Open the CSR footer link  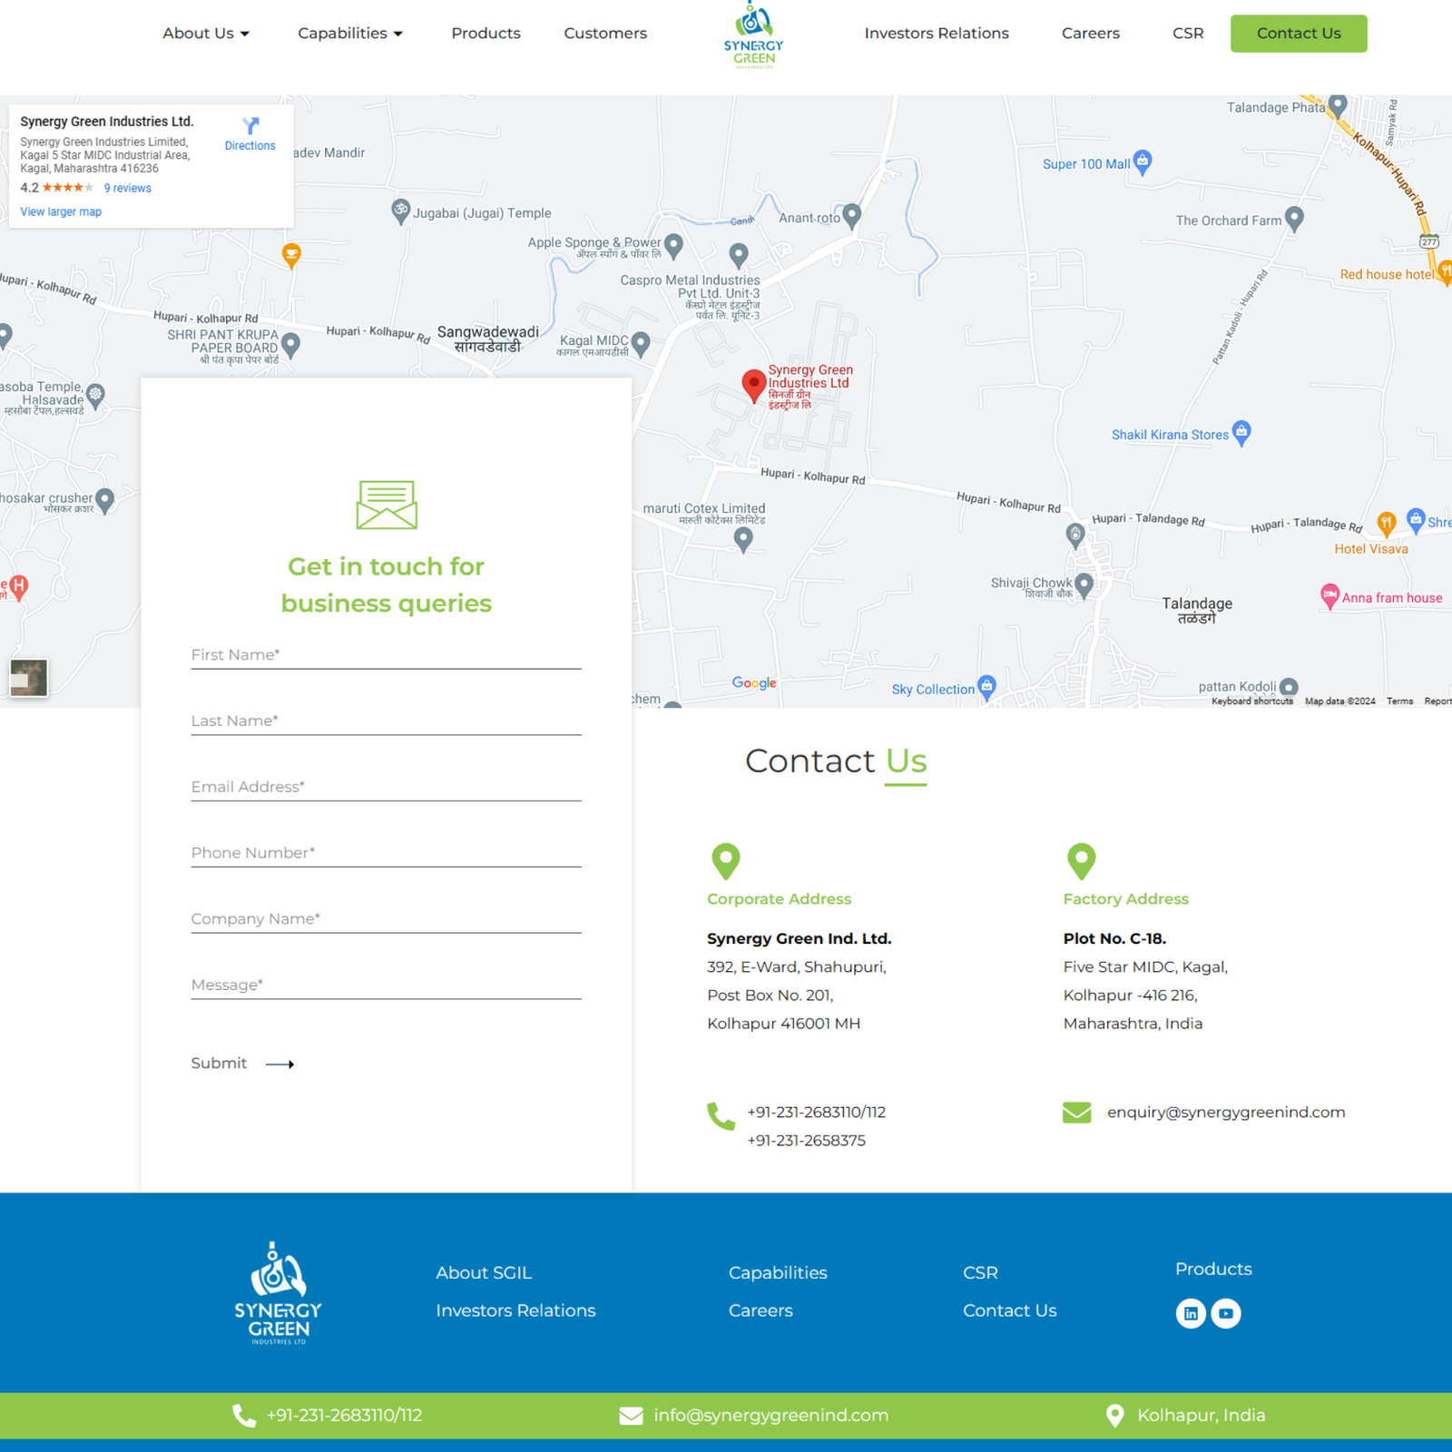980,1273
